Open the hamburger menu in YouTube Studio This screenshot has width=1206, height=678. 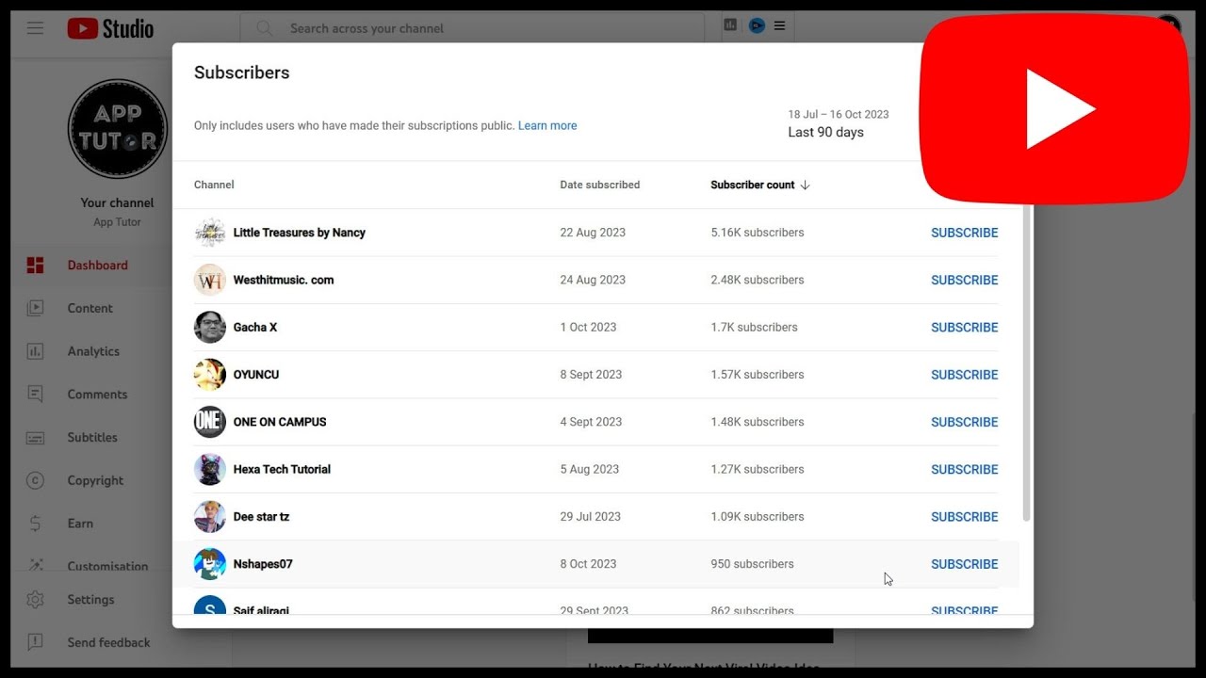tap(35, 28)
